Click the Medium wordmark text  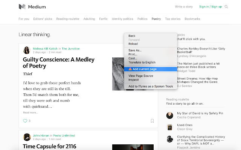click(37, 7)
